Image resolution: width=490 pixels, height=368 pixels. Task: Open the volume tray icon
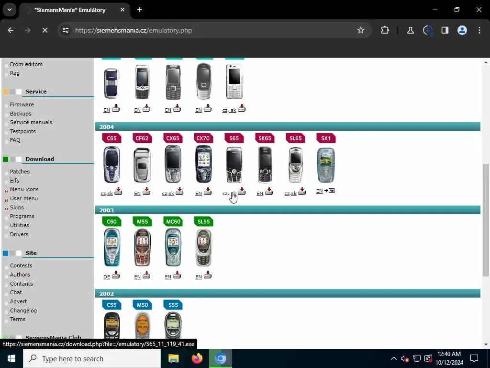pyautogui.click(x=405, y=358)
